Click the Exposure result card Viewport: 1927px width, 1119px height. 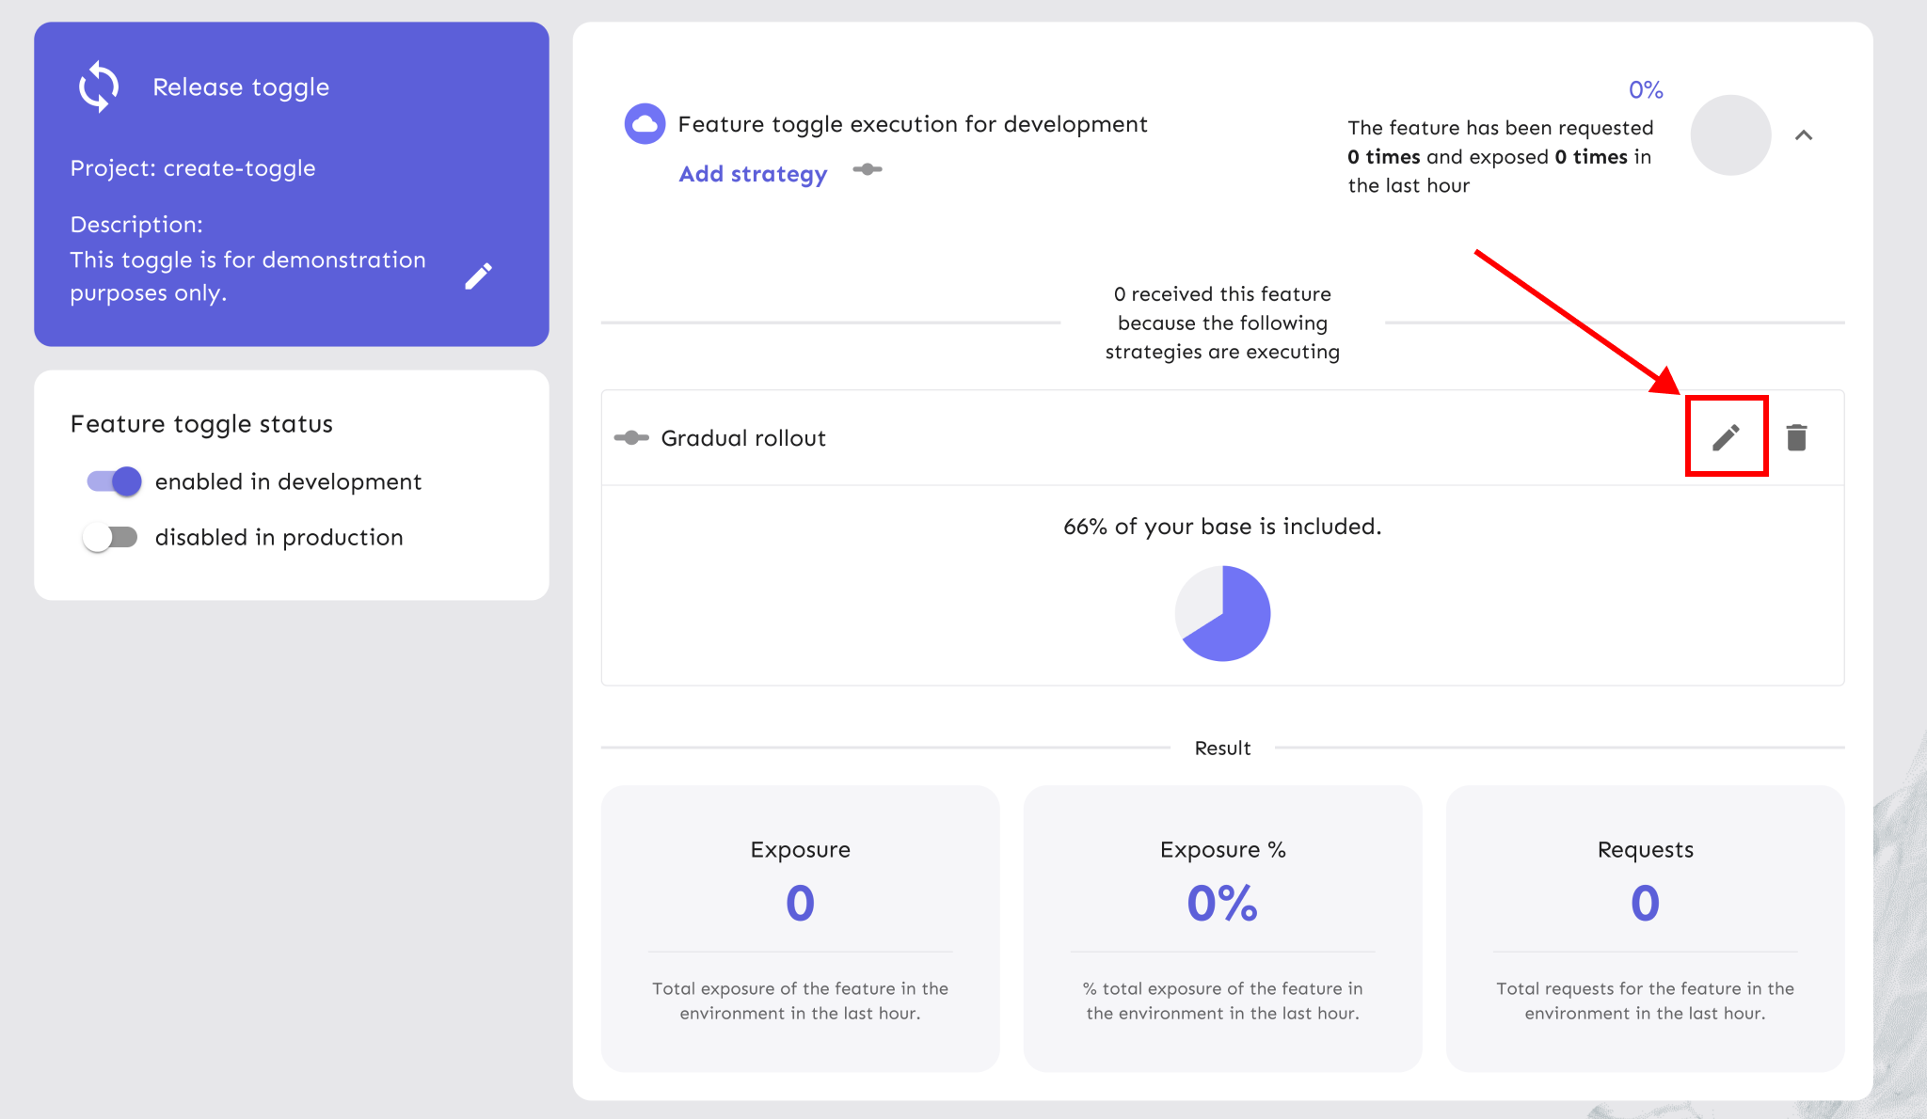tap(800, 928)
